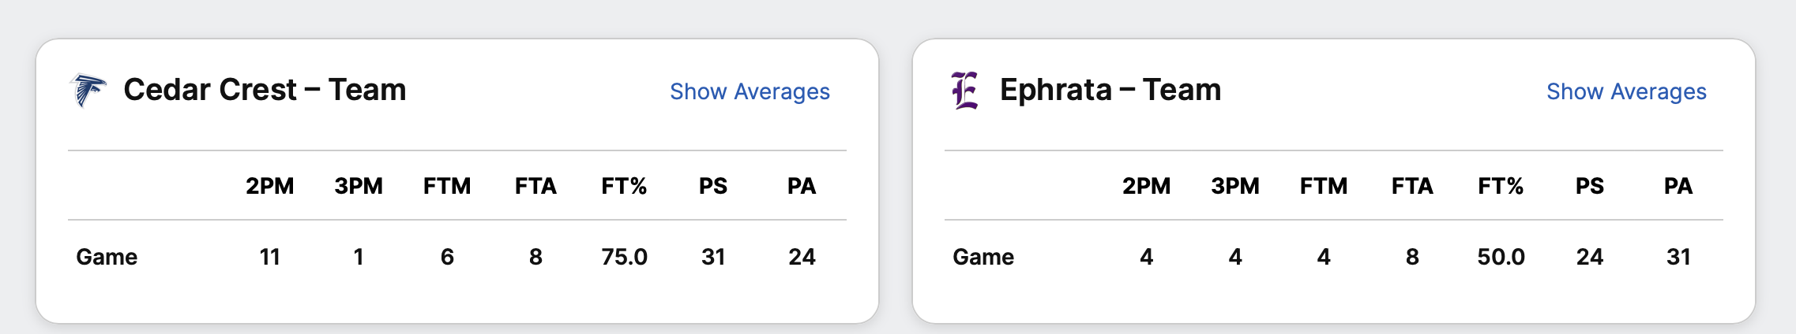Screen dimensions: 1796x334
Task: Click Cedar Crest's 75.0 free throw percentage
Action: click(624, 257)
